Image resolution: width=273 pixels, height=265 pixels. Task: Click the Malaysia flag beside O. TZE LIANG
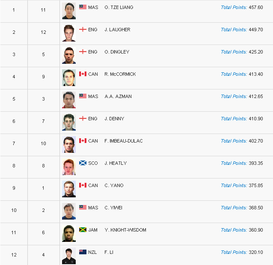(83, 7)
